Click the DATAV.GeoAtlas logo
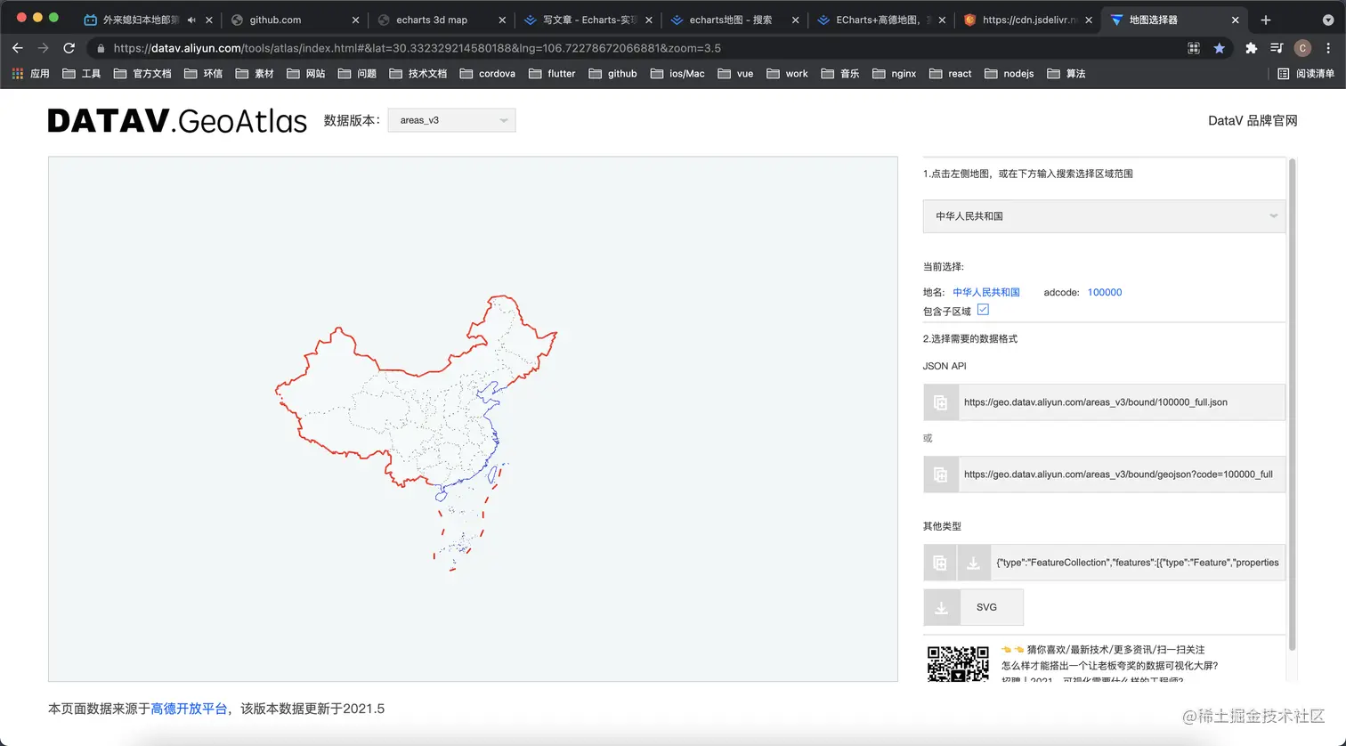Screen dimensions: 1346x746 click(177, 121)
